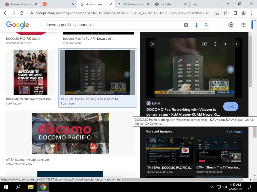Search inside image with Lens icon
This screenshot has height=192, width=257.
coord(204,44)
